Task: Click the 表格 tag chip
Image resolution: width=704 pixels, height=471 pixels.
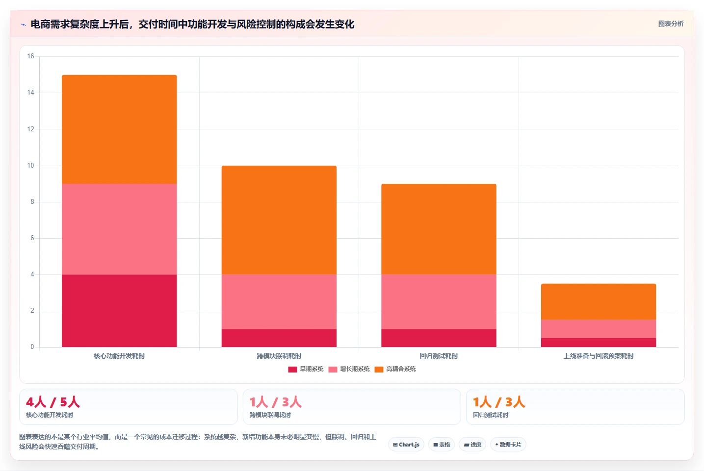Action: point(442,445)
